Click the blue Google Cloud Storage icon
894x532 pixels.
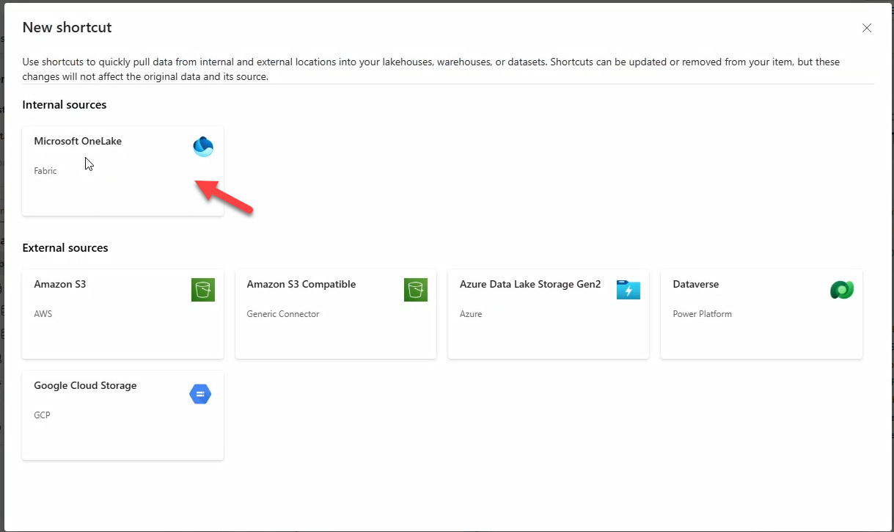click(200, 395)
